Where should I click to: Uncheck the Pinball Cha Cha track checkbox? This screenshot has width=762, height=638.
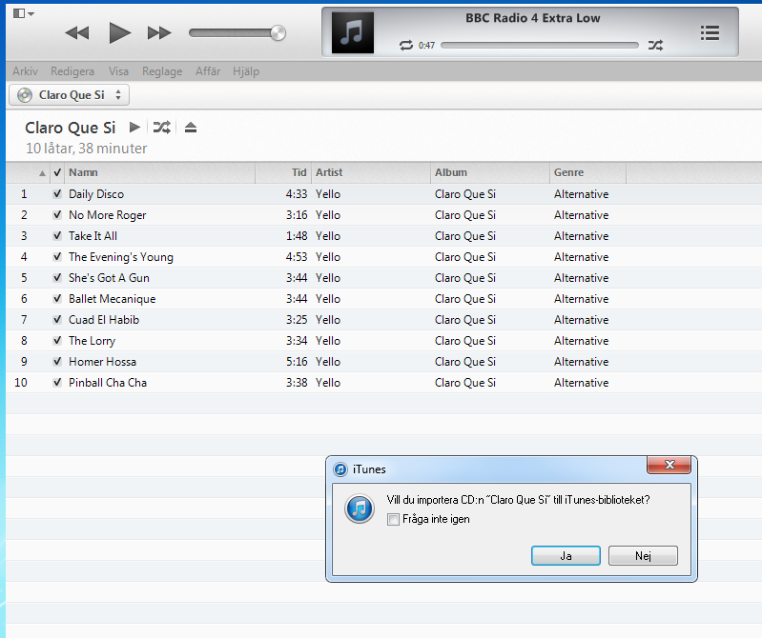coord(57,382)
